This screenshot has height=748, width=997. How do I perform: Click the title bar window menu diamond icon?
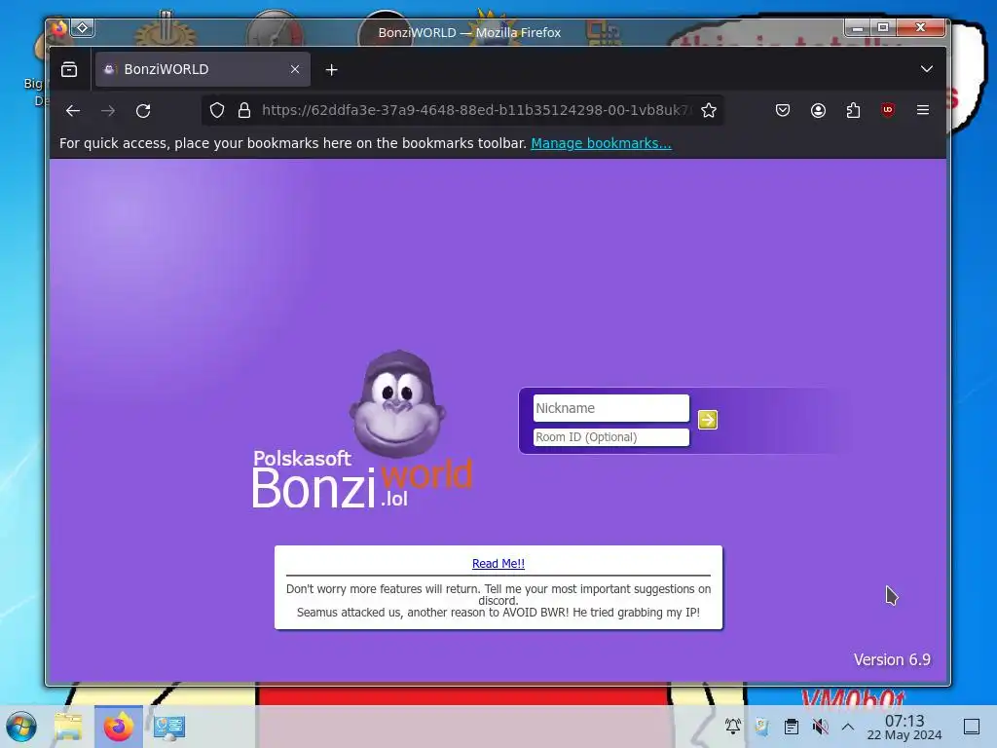point(82,27)
